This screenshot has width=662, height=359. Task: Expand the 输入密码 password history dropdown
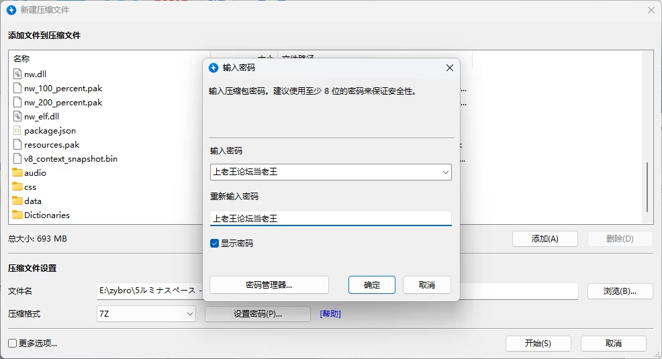[x=445, y=172]
